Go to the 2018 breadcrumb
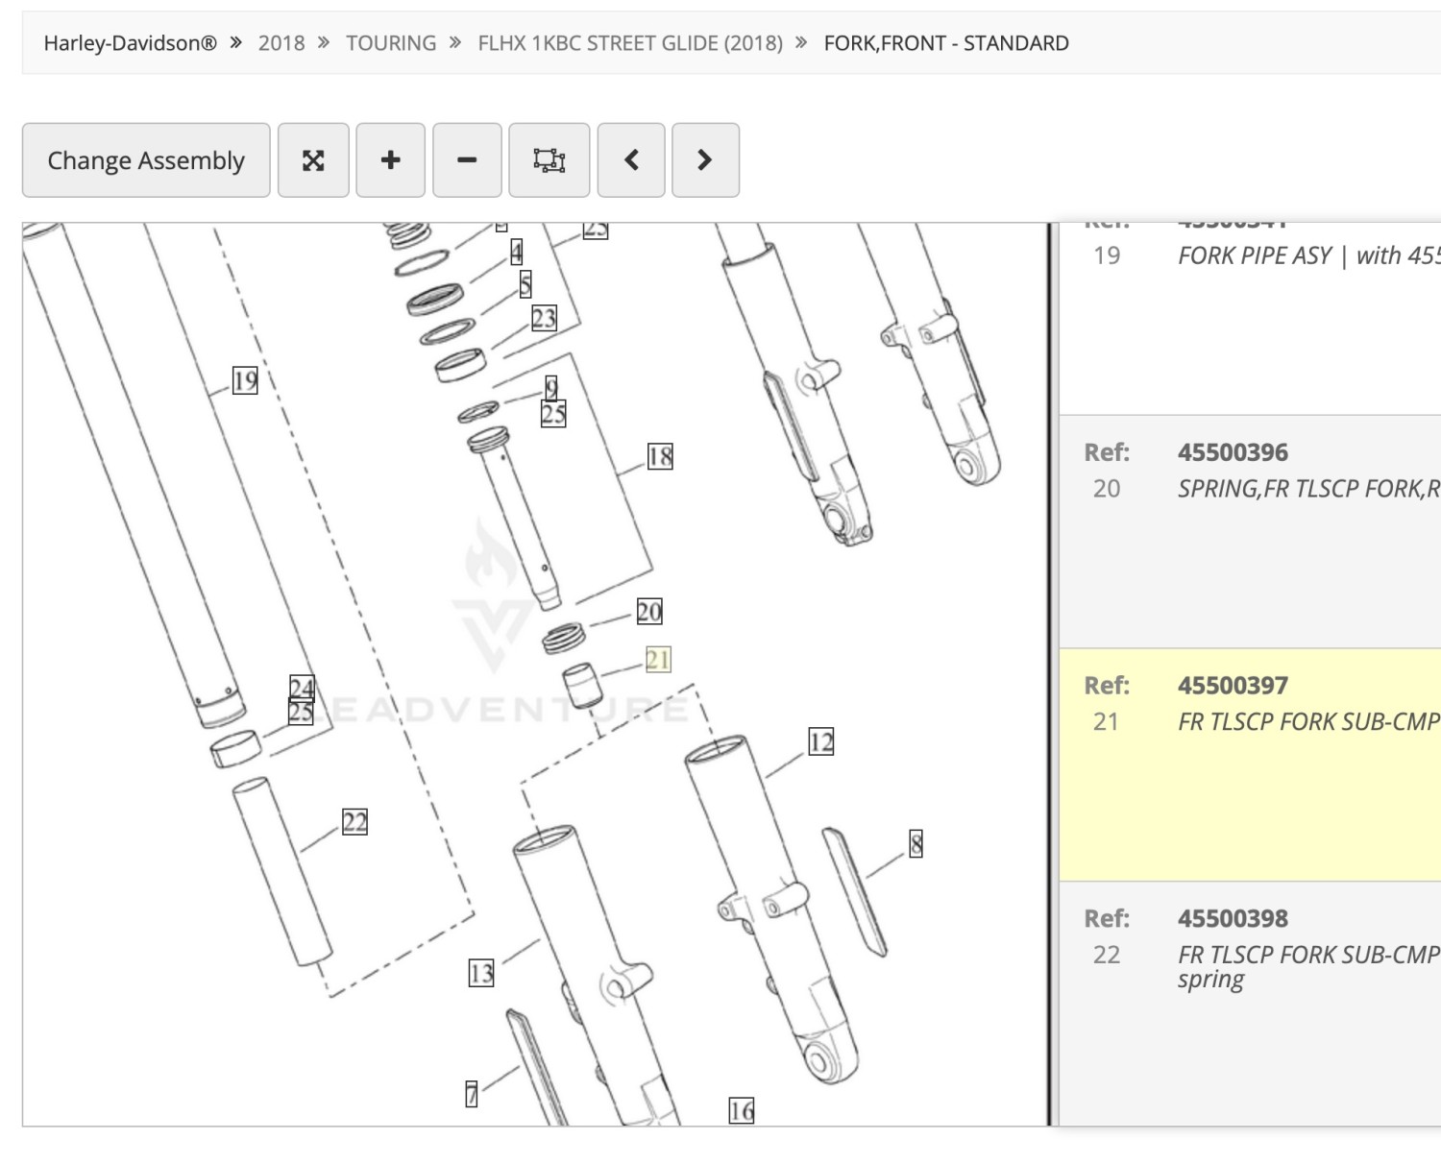 281,43
